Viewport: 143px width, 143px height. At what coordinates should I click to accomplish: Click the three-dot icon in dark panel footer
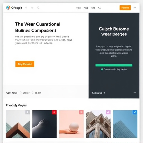(135, 93)
